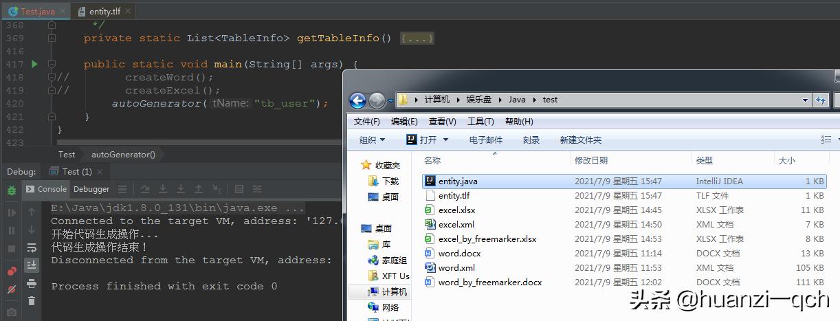Switch to the Debugger tab
840x321 pixels.
[91, 189]
